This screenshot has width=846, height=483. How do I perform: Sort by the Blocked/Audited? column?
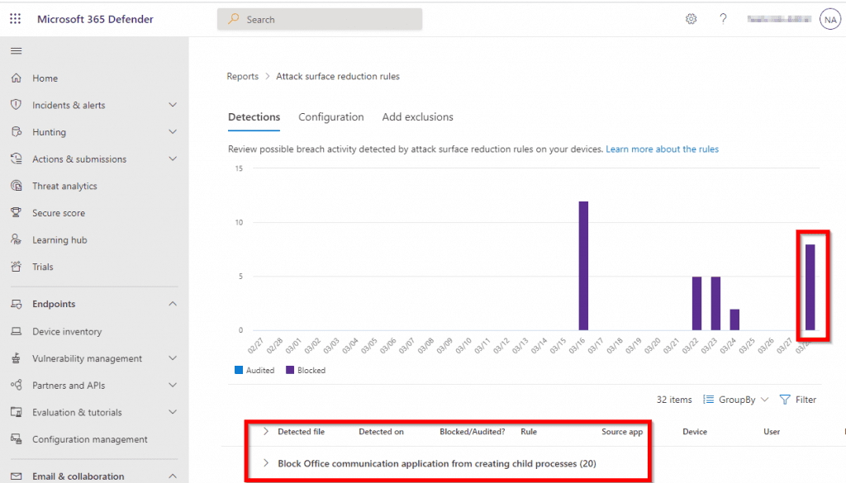pyautogui.click(x=472, y=431)
